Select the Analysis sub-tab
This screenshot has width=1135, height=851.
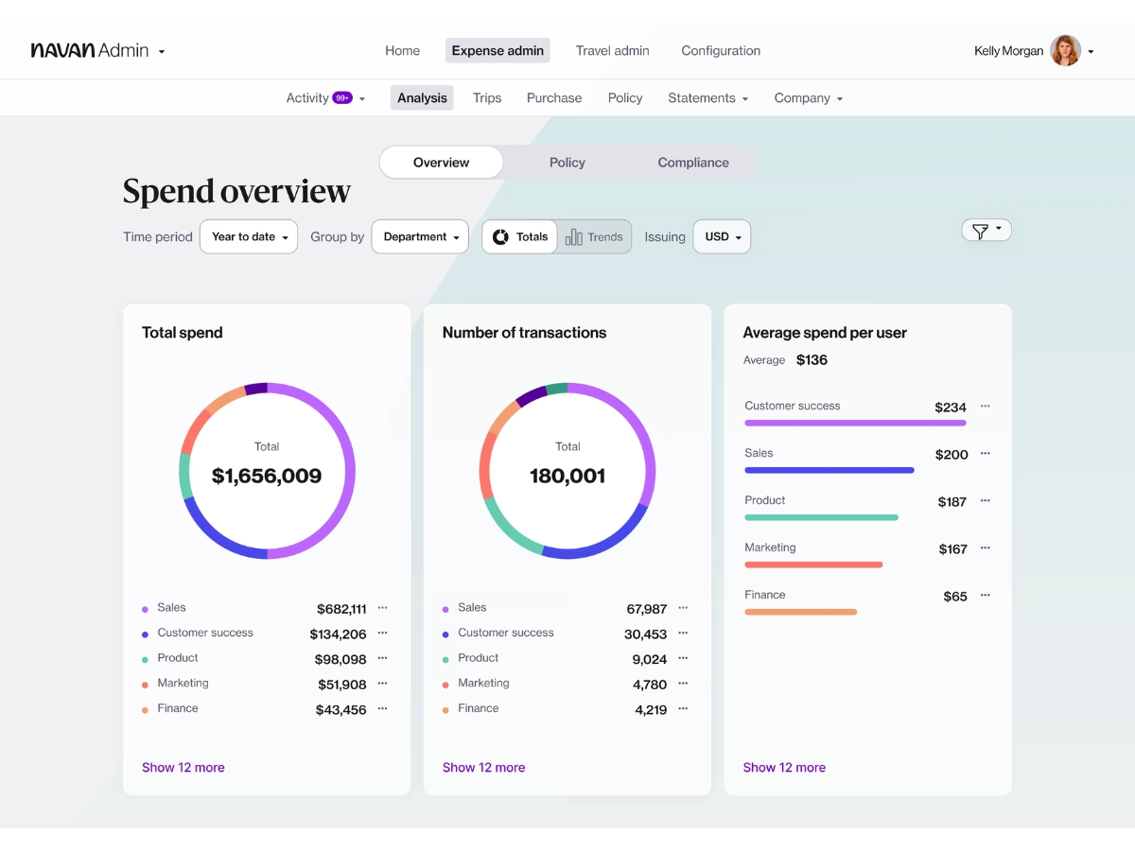click(x=422, y=97)
